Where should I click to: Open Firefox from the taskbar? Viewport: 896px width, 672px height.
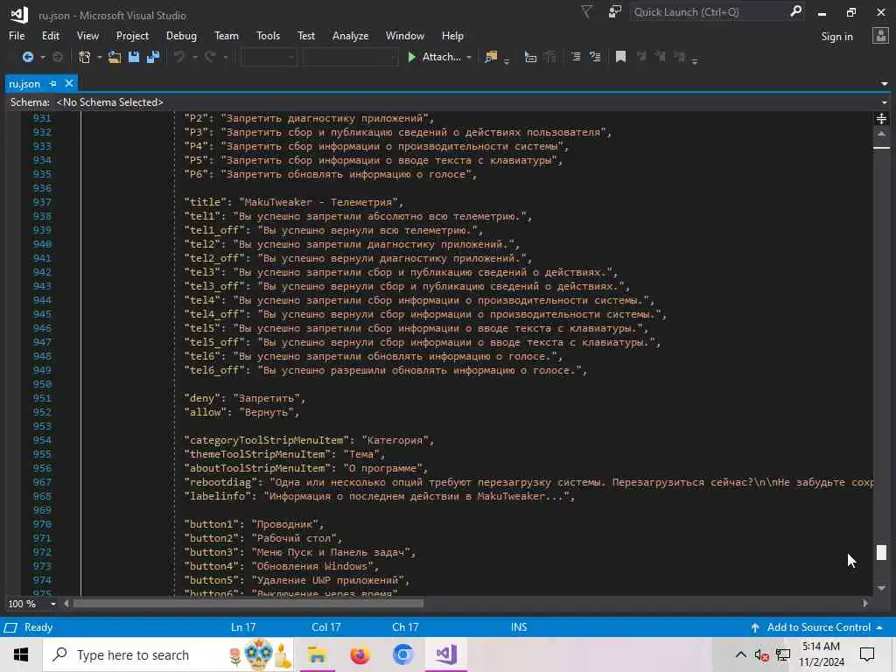(360, 654)
